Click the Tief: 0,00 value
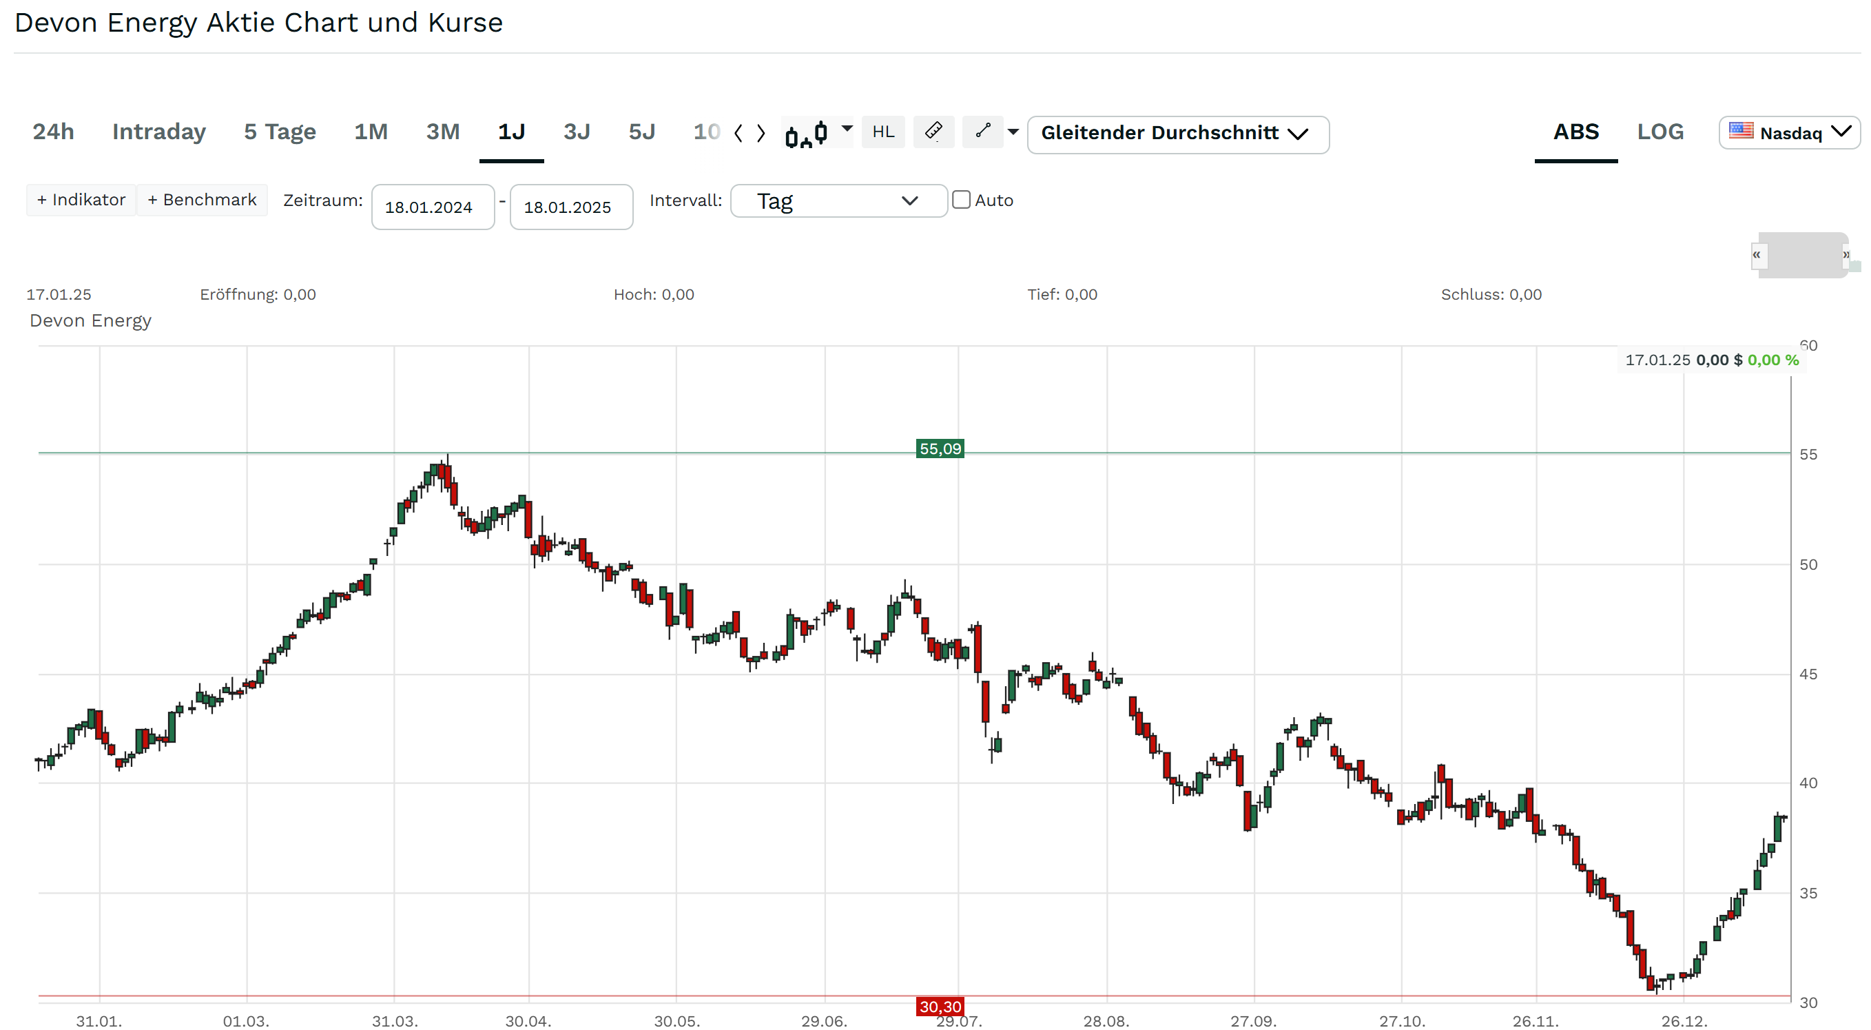Viewport: 1871px width, 1030px height. point(1062,295)
